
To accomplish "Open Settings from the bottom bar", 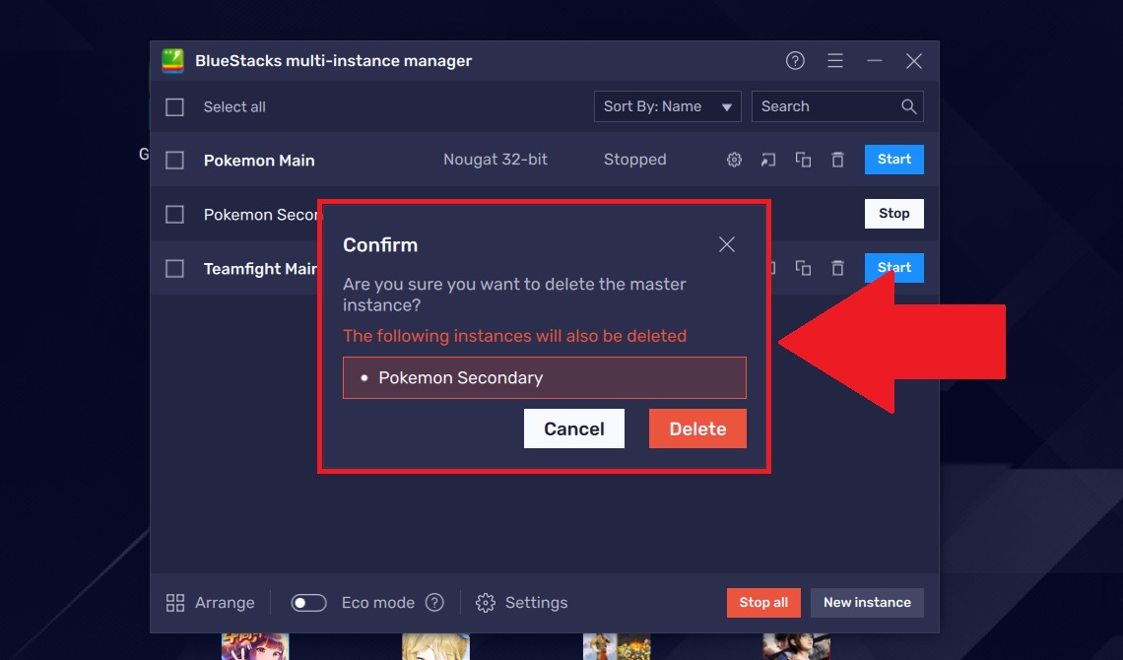I will [486, 602].
